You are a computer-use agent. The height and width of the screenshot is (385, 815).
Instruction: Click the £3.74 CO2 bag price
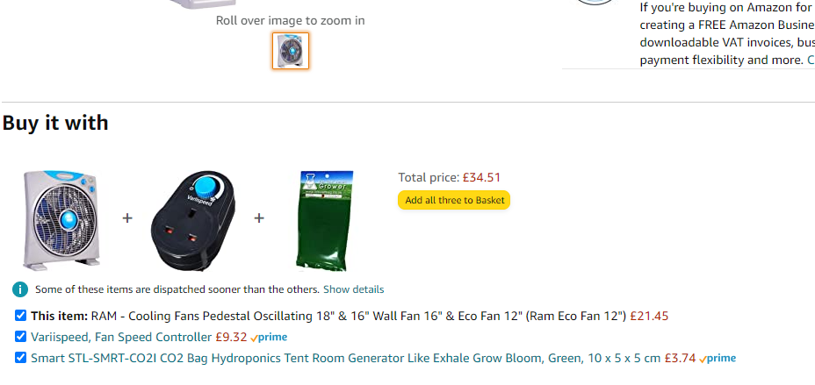(680, 358)
